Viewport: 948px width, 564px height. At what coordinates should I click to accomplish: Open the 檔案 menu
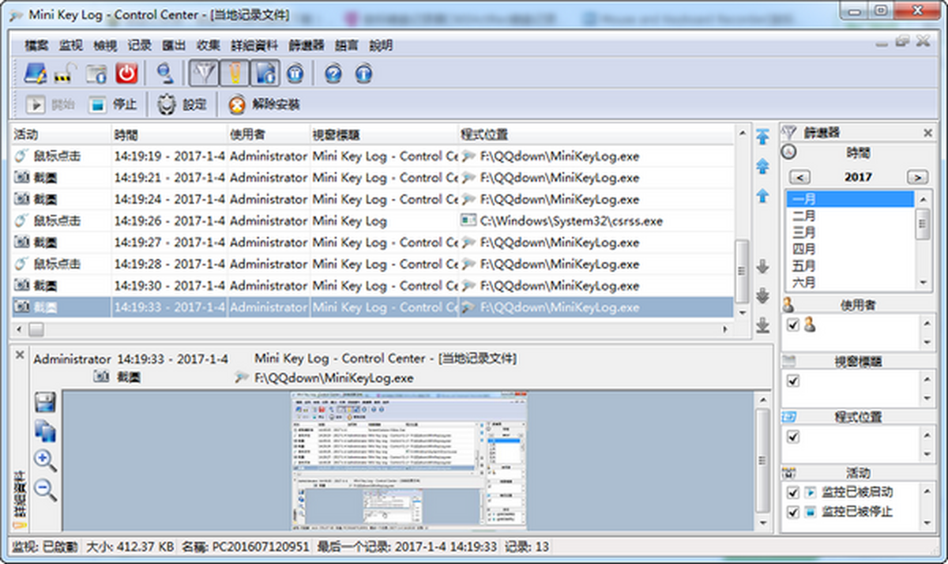37,46
